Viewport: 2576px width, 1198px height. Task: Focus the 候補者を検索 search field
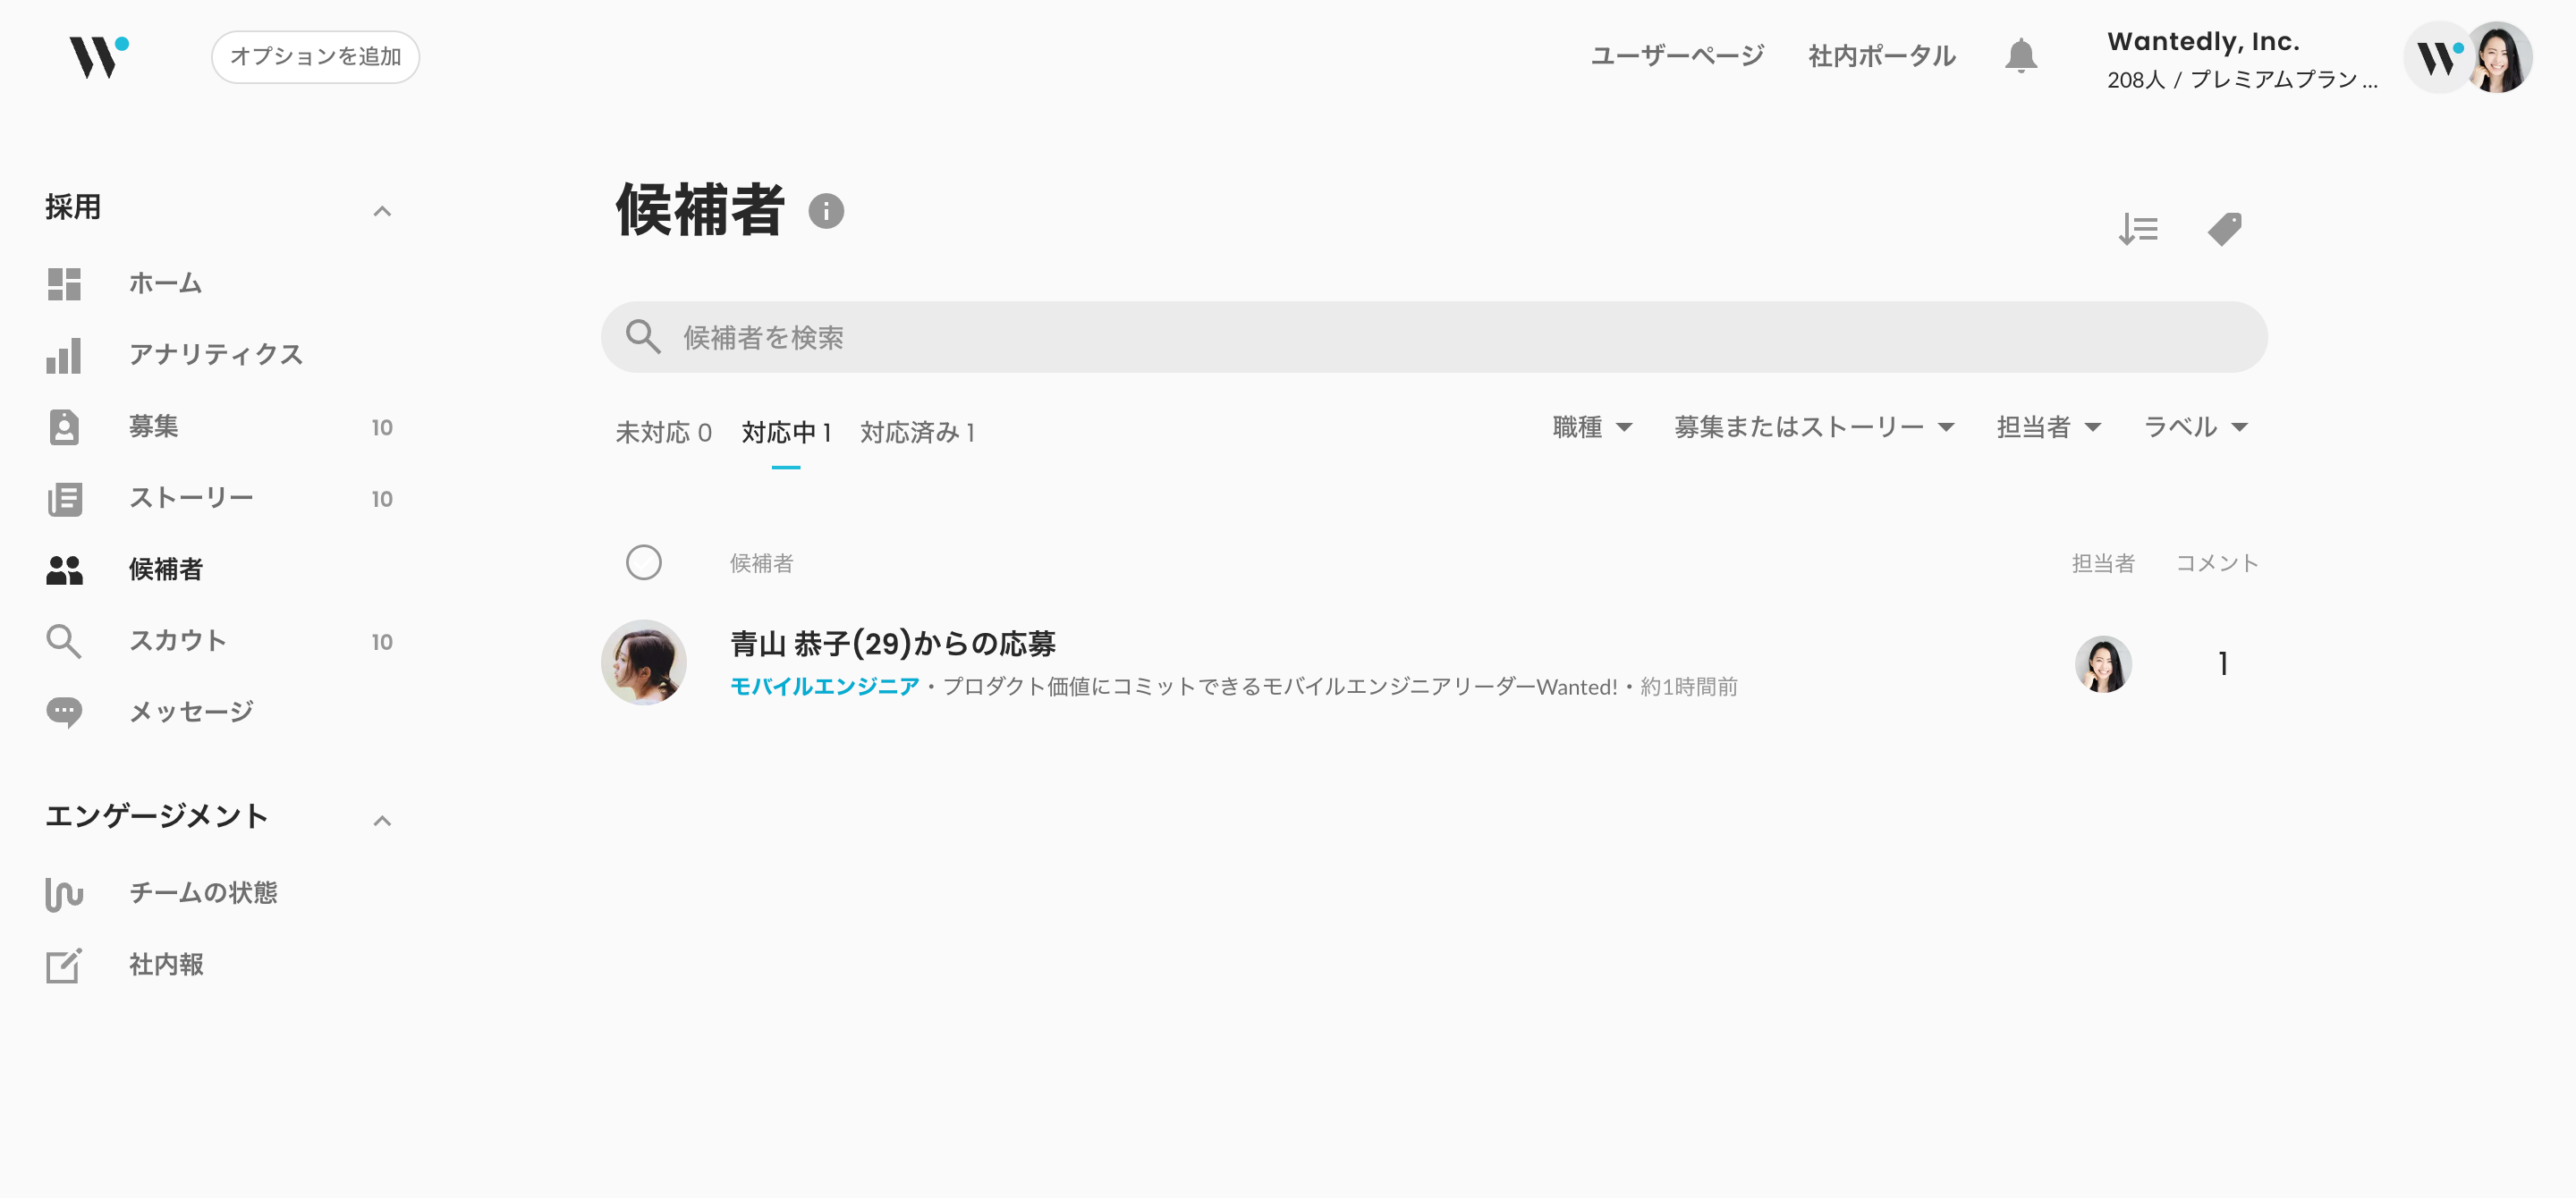click(x=1434, y=338)
